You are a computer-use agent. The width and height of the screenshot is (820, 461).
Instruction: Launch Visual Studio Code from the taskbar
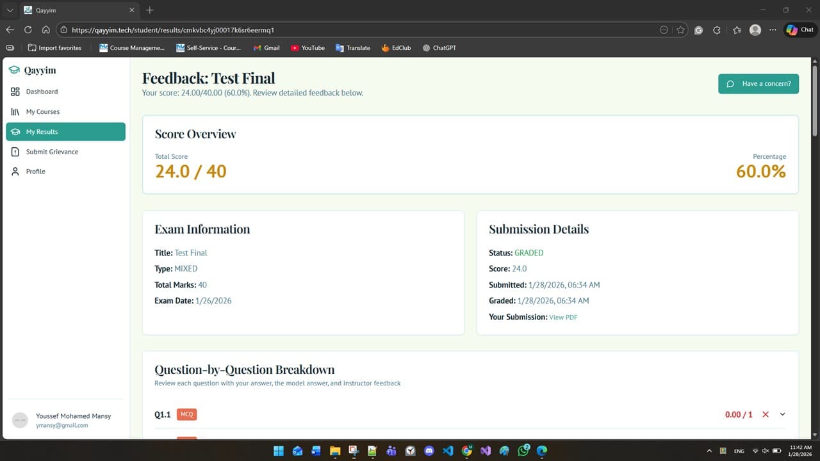448,451
